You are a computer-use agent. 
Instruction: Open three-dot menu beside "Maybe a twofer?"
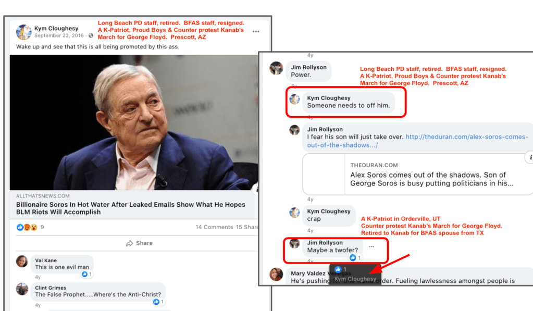pos(371,246)
